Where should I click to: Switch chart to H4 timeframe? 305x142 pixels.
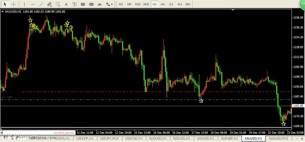pyautogui.click(x=163, y=4)
